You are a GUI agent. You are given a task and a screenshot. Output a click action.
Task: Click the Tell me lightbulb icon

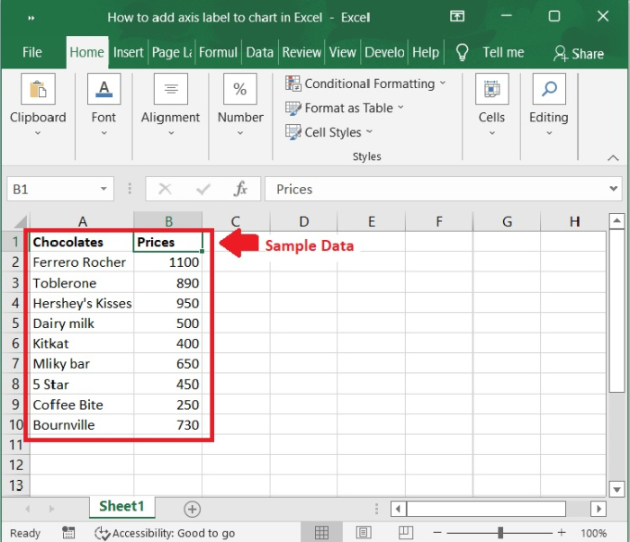(x=463, y=52)
